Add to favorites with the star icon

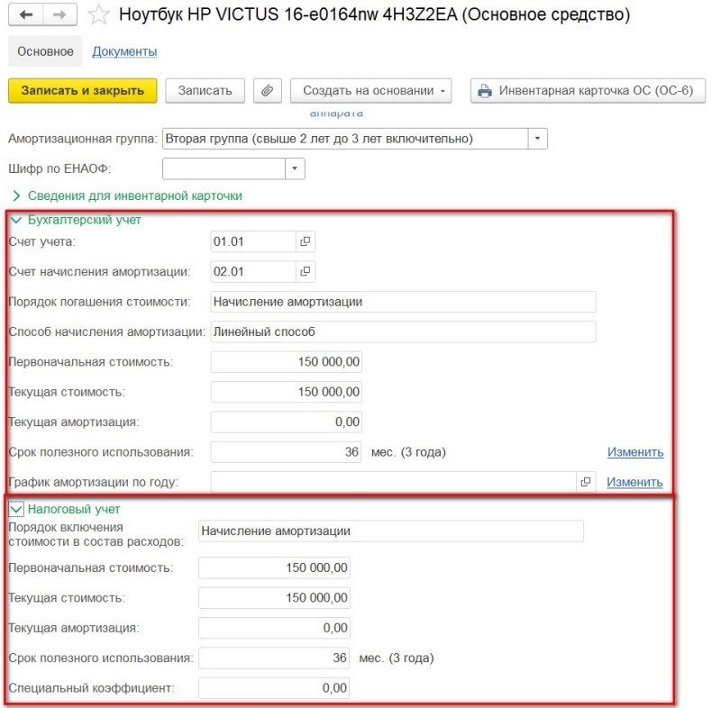tap(98, 14)
